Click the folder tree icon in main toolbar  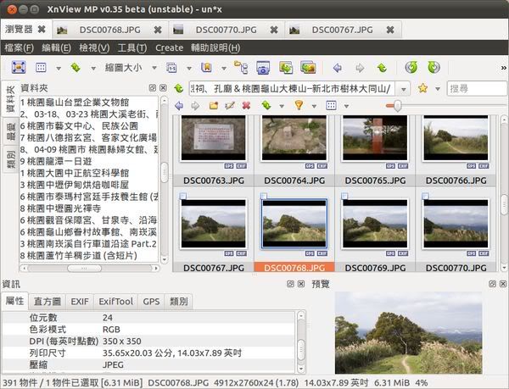(x=241, y=68)
